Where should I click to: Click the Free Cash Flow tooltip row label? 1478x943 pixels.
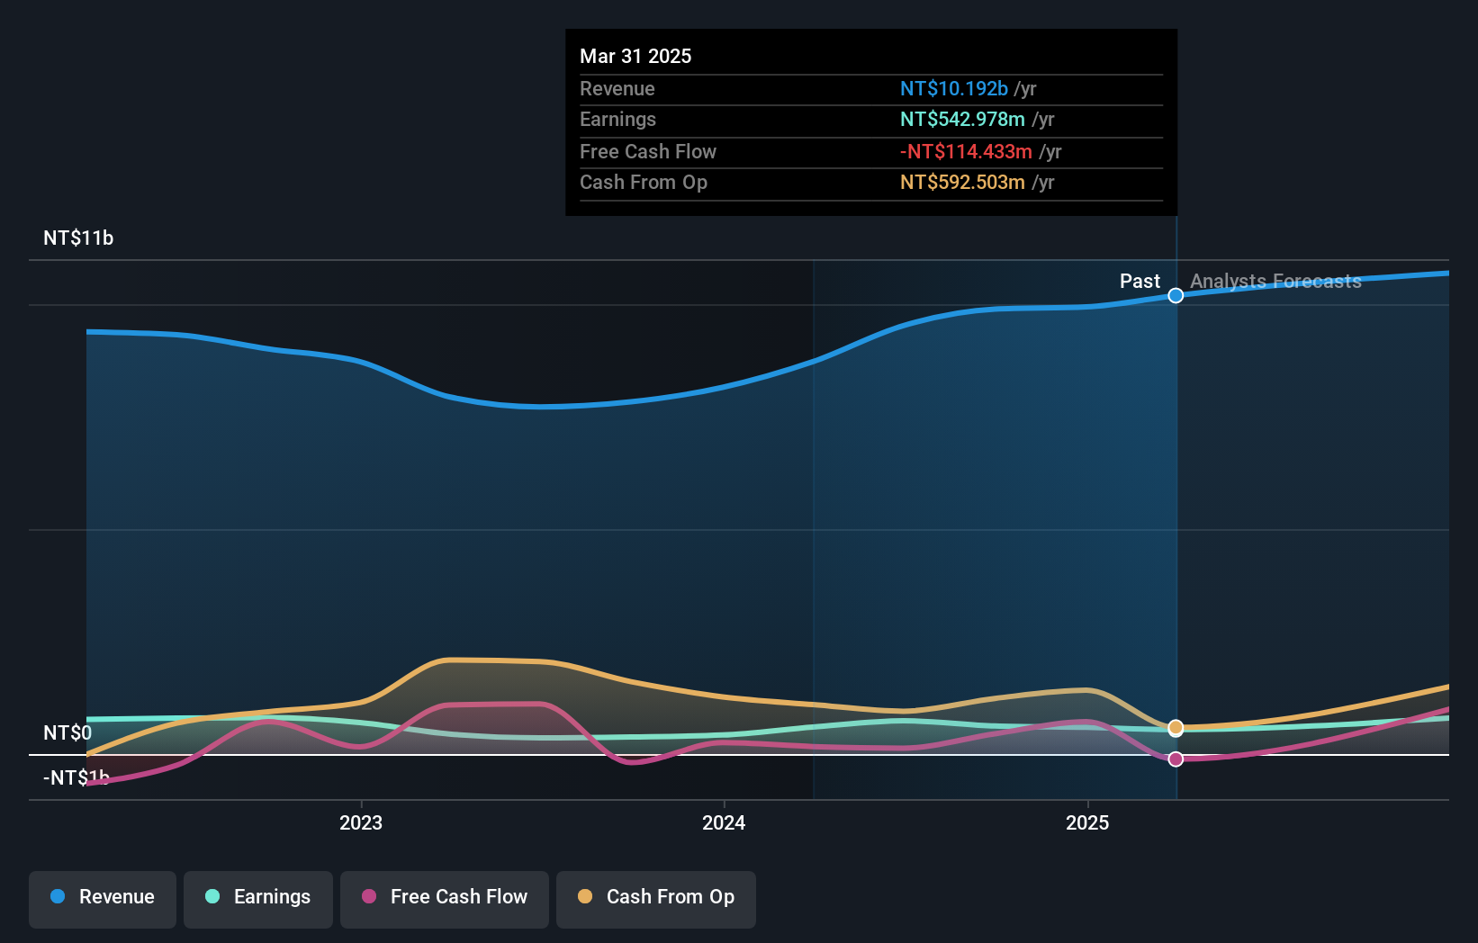pos(648,151)
